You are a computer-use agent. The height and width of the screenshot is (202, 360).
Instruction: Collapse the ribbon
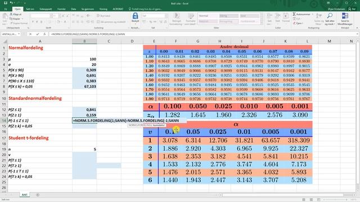tap(357, 28)
